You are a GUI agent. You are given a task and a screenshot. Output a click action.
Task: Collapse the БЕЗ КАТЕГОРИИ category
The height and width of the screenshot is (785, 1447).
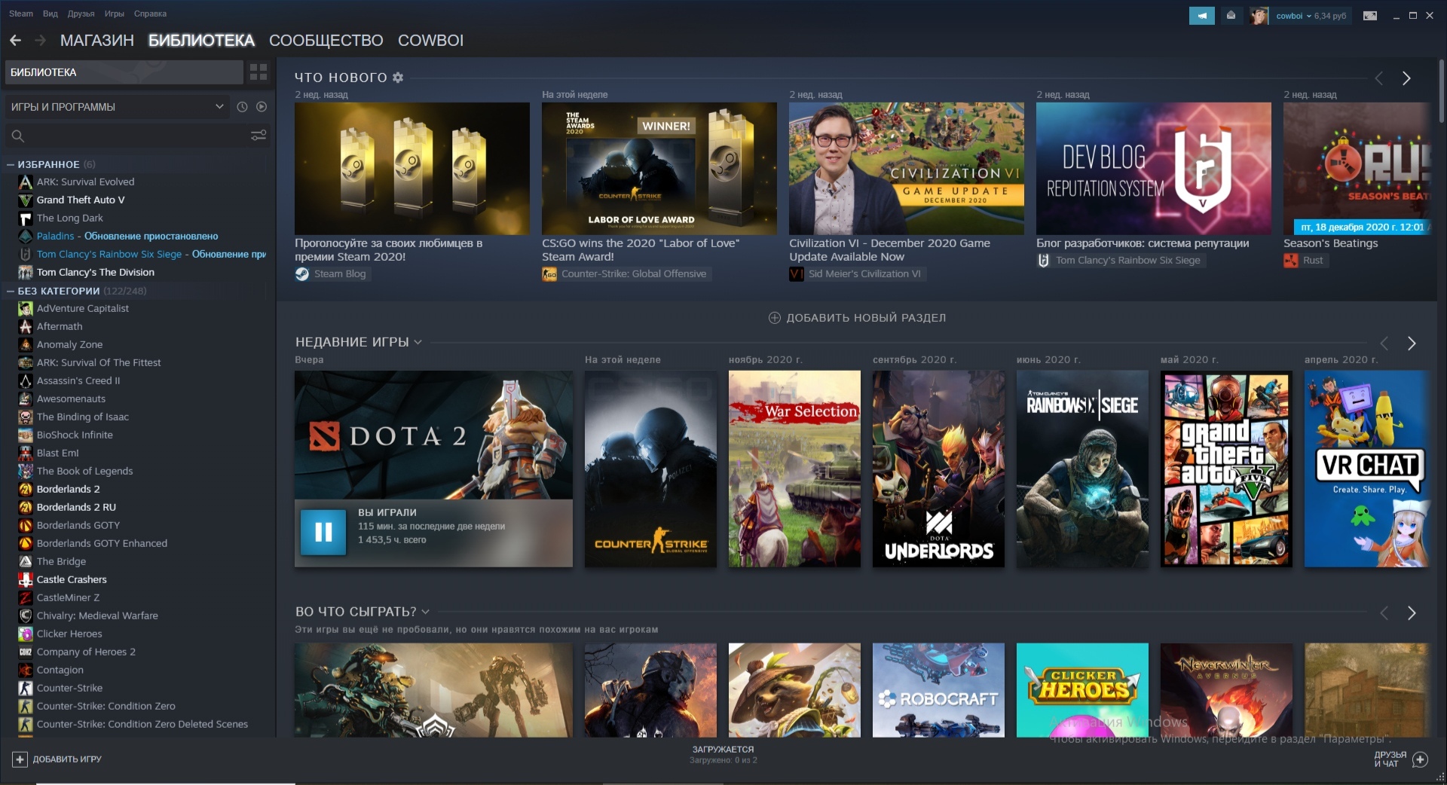(x=11, y=291)
